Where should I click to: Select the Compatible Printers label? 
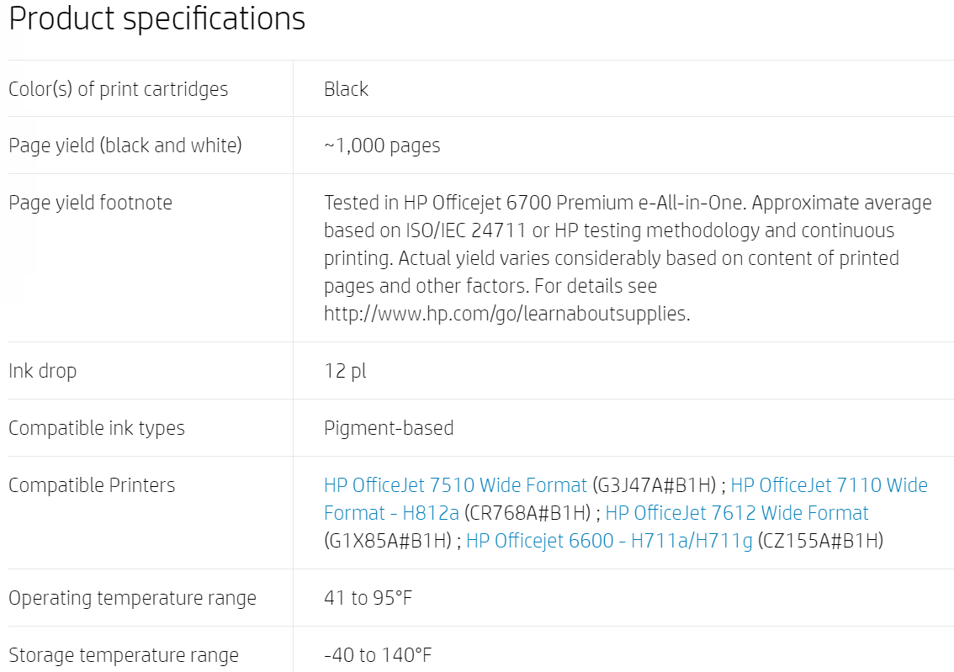point(92,485)
